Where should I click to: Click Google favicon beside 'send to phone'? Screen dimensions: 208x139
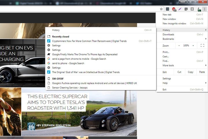[x=49, y=63]
